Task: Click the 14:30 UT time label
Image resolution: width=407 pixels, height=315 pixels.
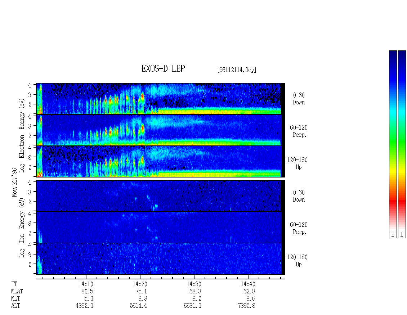Action: coord(194,284)
